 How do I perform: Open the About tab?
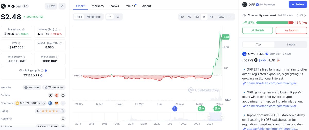click(x=147, y=6)
